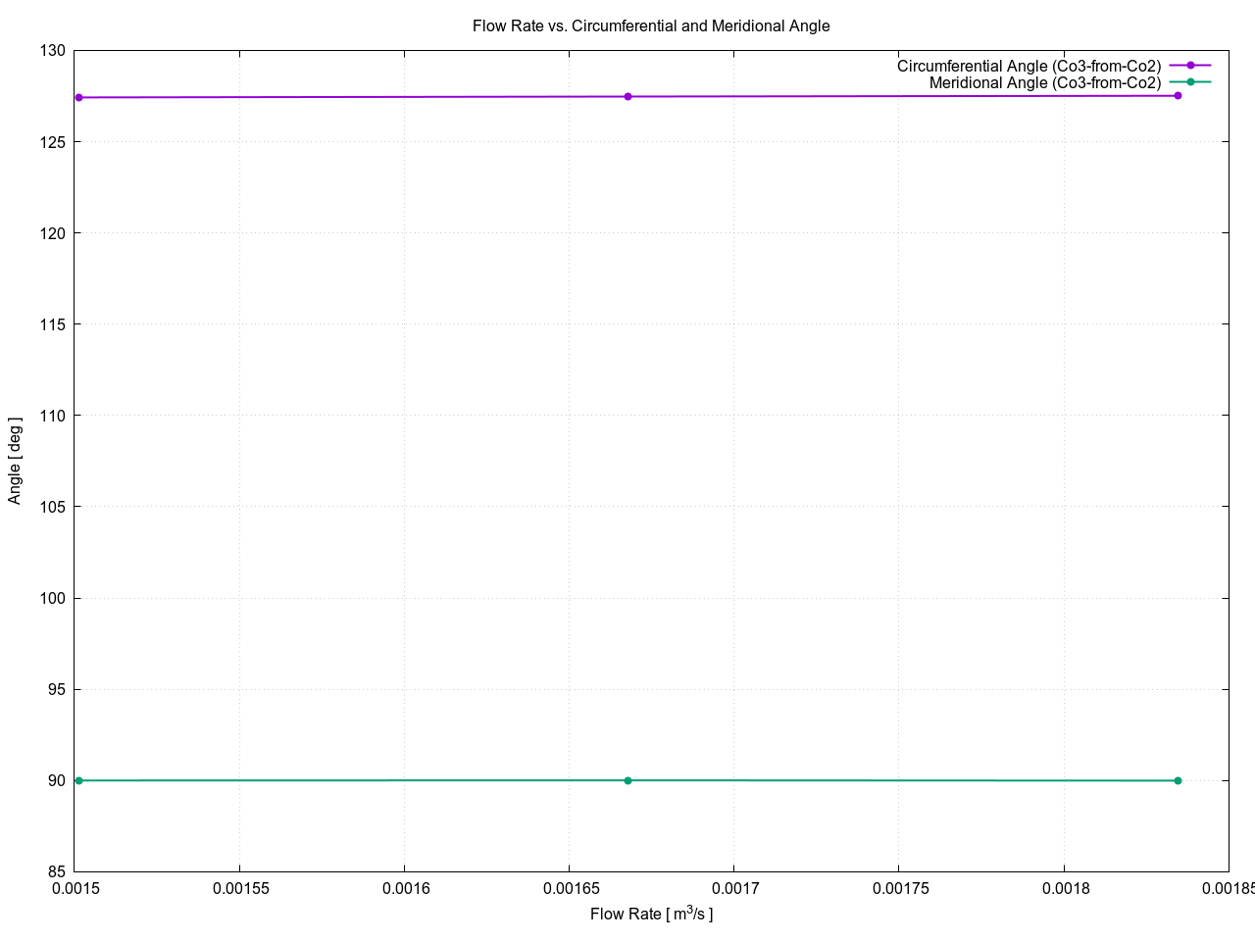Click the chart title text
The height and width of the screenshot is (941, 1255).
(651, 26)
